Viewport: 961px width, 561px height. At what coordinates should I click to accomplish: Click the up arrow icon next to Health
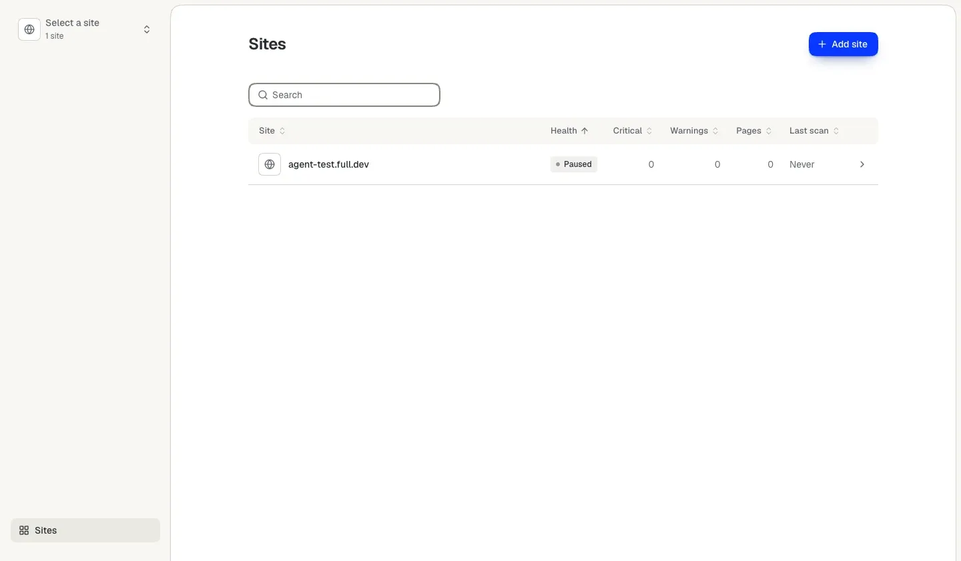585,131
